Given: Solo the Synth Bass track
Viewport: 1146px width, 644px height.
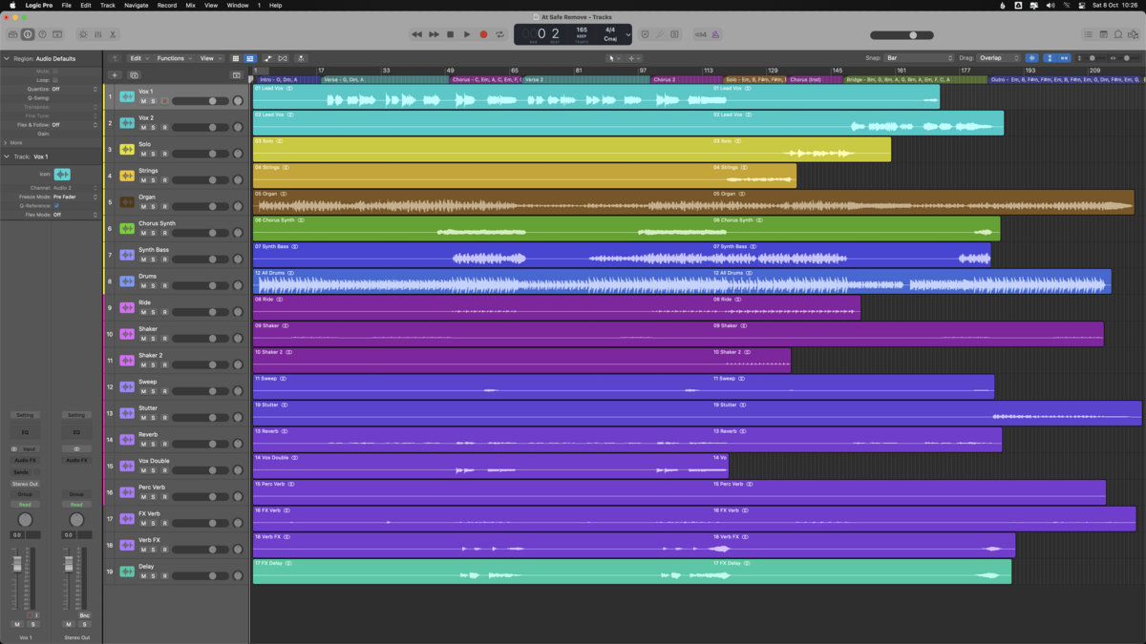Looking at the screenshot, I should (153, 260).
